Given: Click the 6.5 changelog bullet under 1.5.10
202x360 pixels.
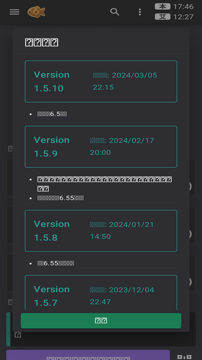Looking at the screenshot, I should coord(52,114).
